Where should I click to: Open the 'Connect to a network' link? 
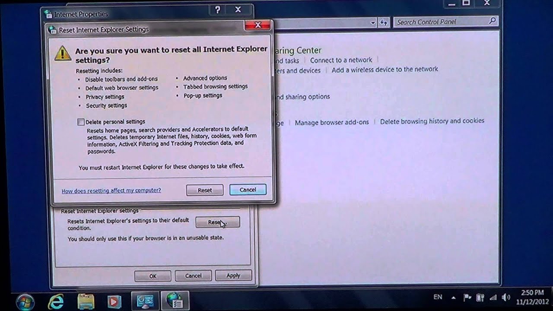341,60
